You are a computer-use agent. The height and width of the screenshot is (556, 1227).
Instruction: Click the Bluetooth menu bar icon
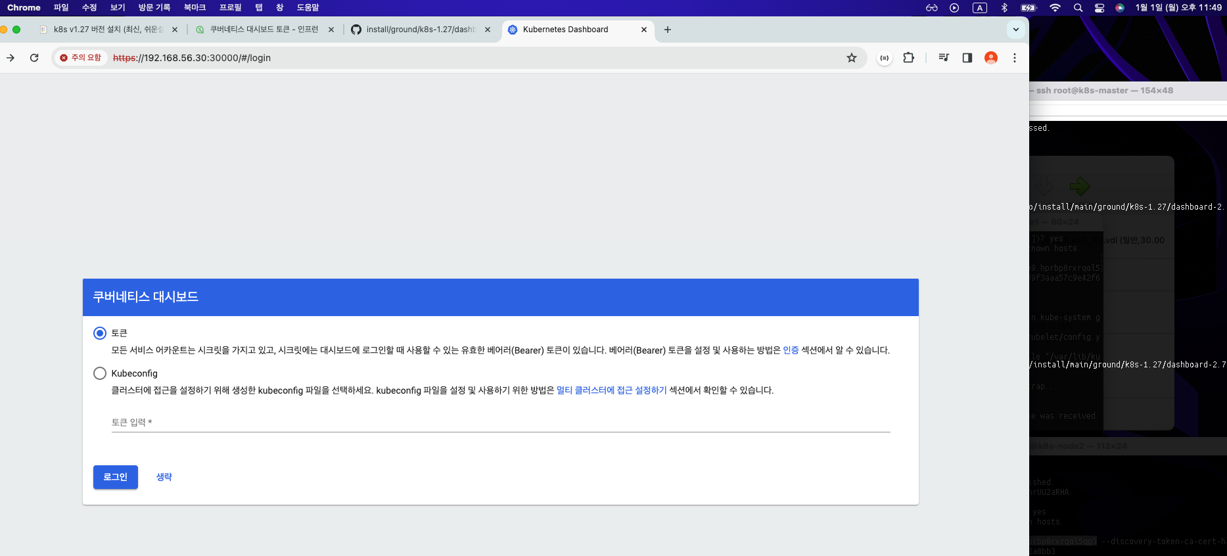click(x=1004, y=8)
